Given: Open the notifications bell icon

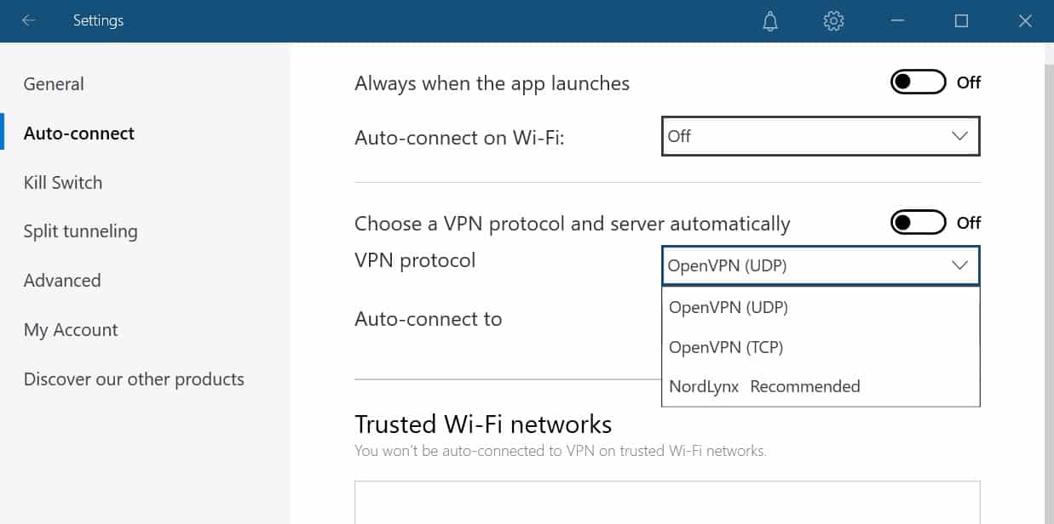Looking at the screenshot, I should point(769,20).
